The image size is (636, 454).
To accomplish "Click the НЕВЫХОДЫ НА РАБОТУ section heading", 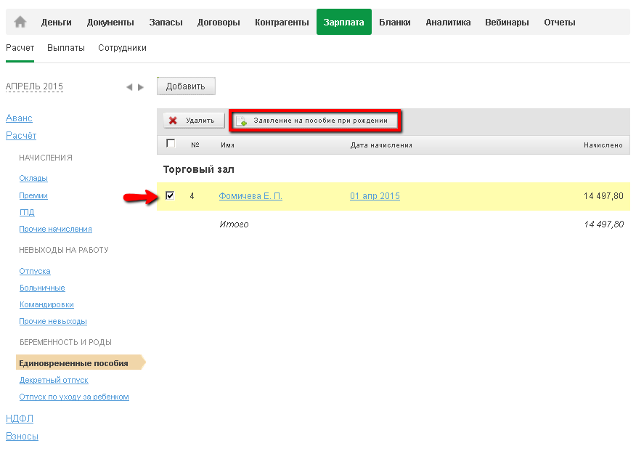I will (x=64, y=250).
